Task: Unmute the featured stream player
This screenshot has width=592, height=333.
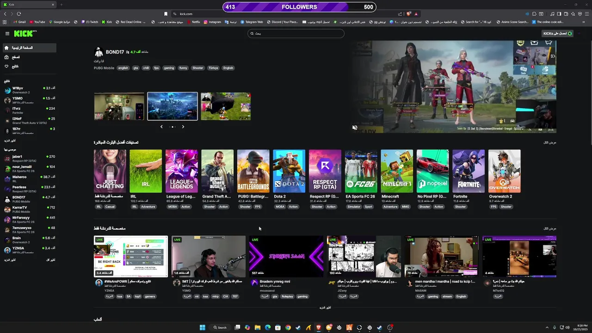Action: [x=355, y=128]
